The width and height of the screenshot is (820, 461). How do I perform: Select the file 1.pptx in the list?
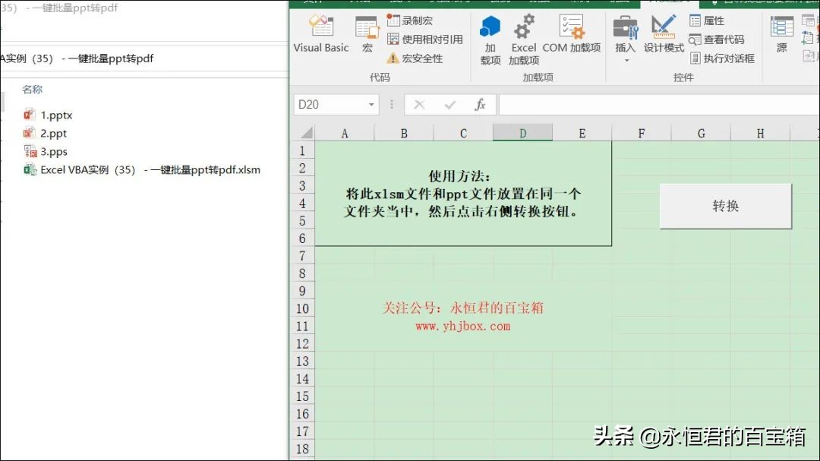click(x=55, y=115)
